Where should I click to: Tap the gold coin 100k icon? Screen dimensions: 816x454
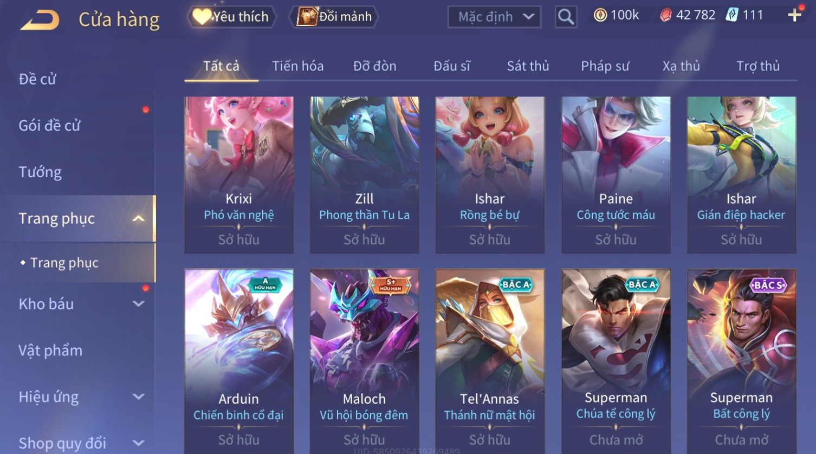(600, 15)
